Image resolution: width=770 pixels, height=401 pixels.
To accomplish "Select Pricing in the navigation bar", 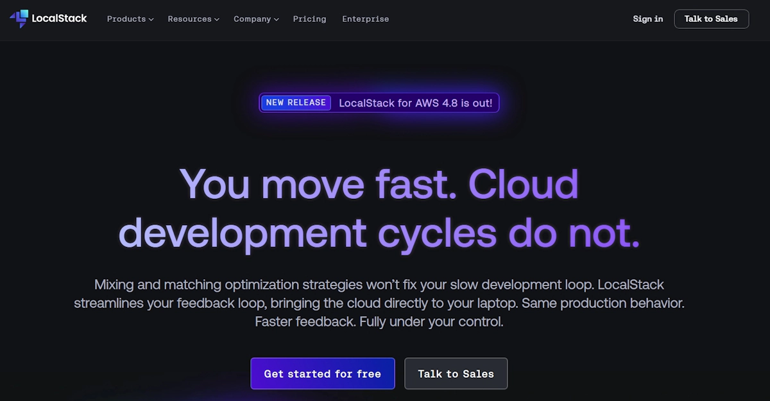I will (x=309, y=19).
